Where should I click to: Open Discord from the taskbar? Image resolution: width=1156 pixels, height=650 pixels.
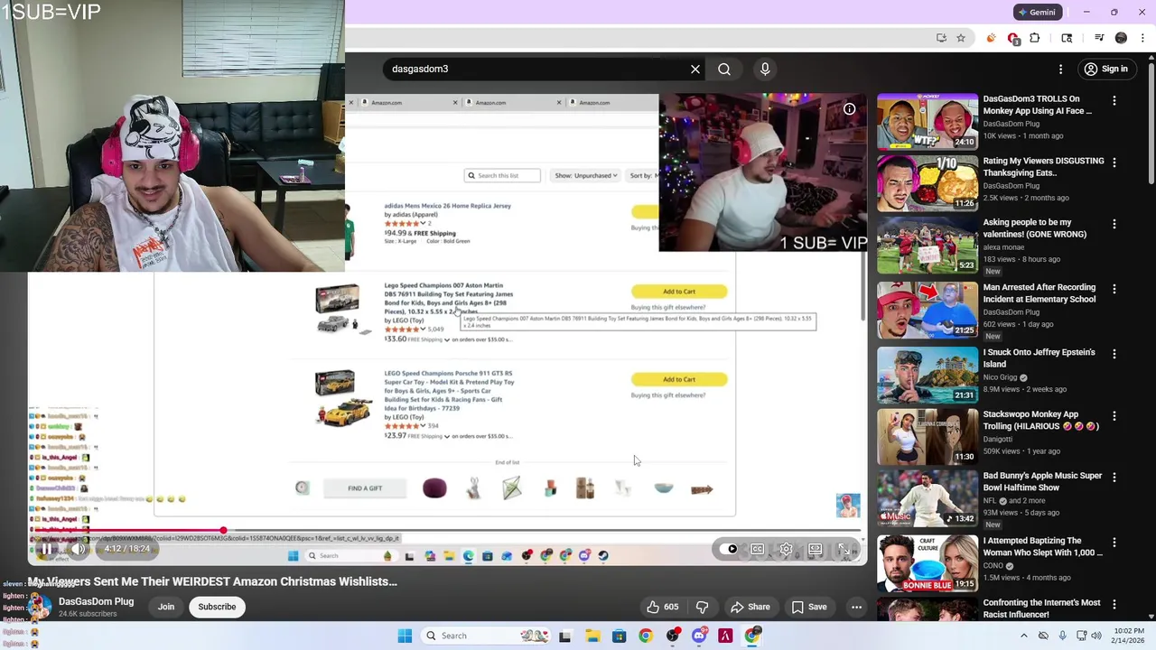tap(699, 636)
